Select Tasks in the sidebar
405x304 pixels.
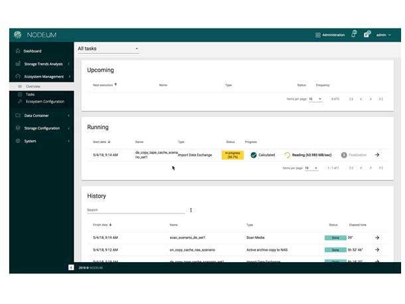(31, 94)
